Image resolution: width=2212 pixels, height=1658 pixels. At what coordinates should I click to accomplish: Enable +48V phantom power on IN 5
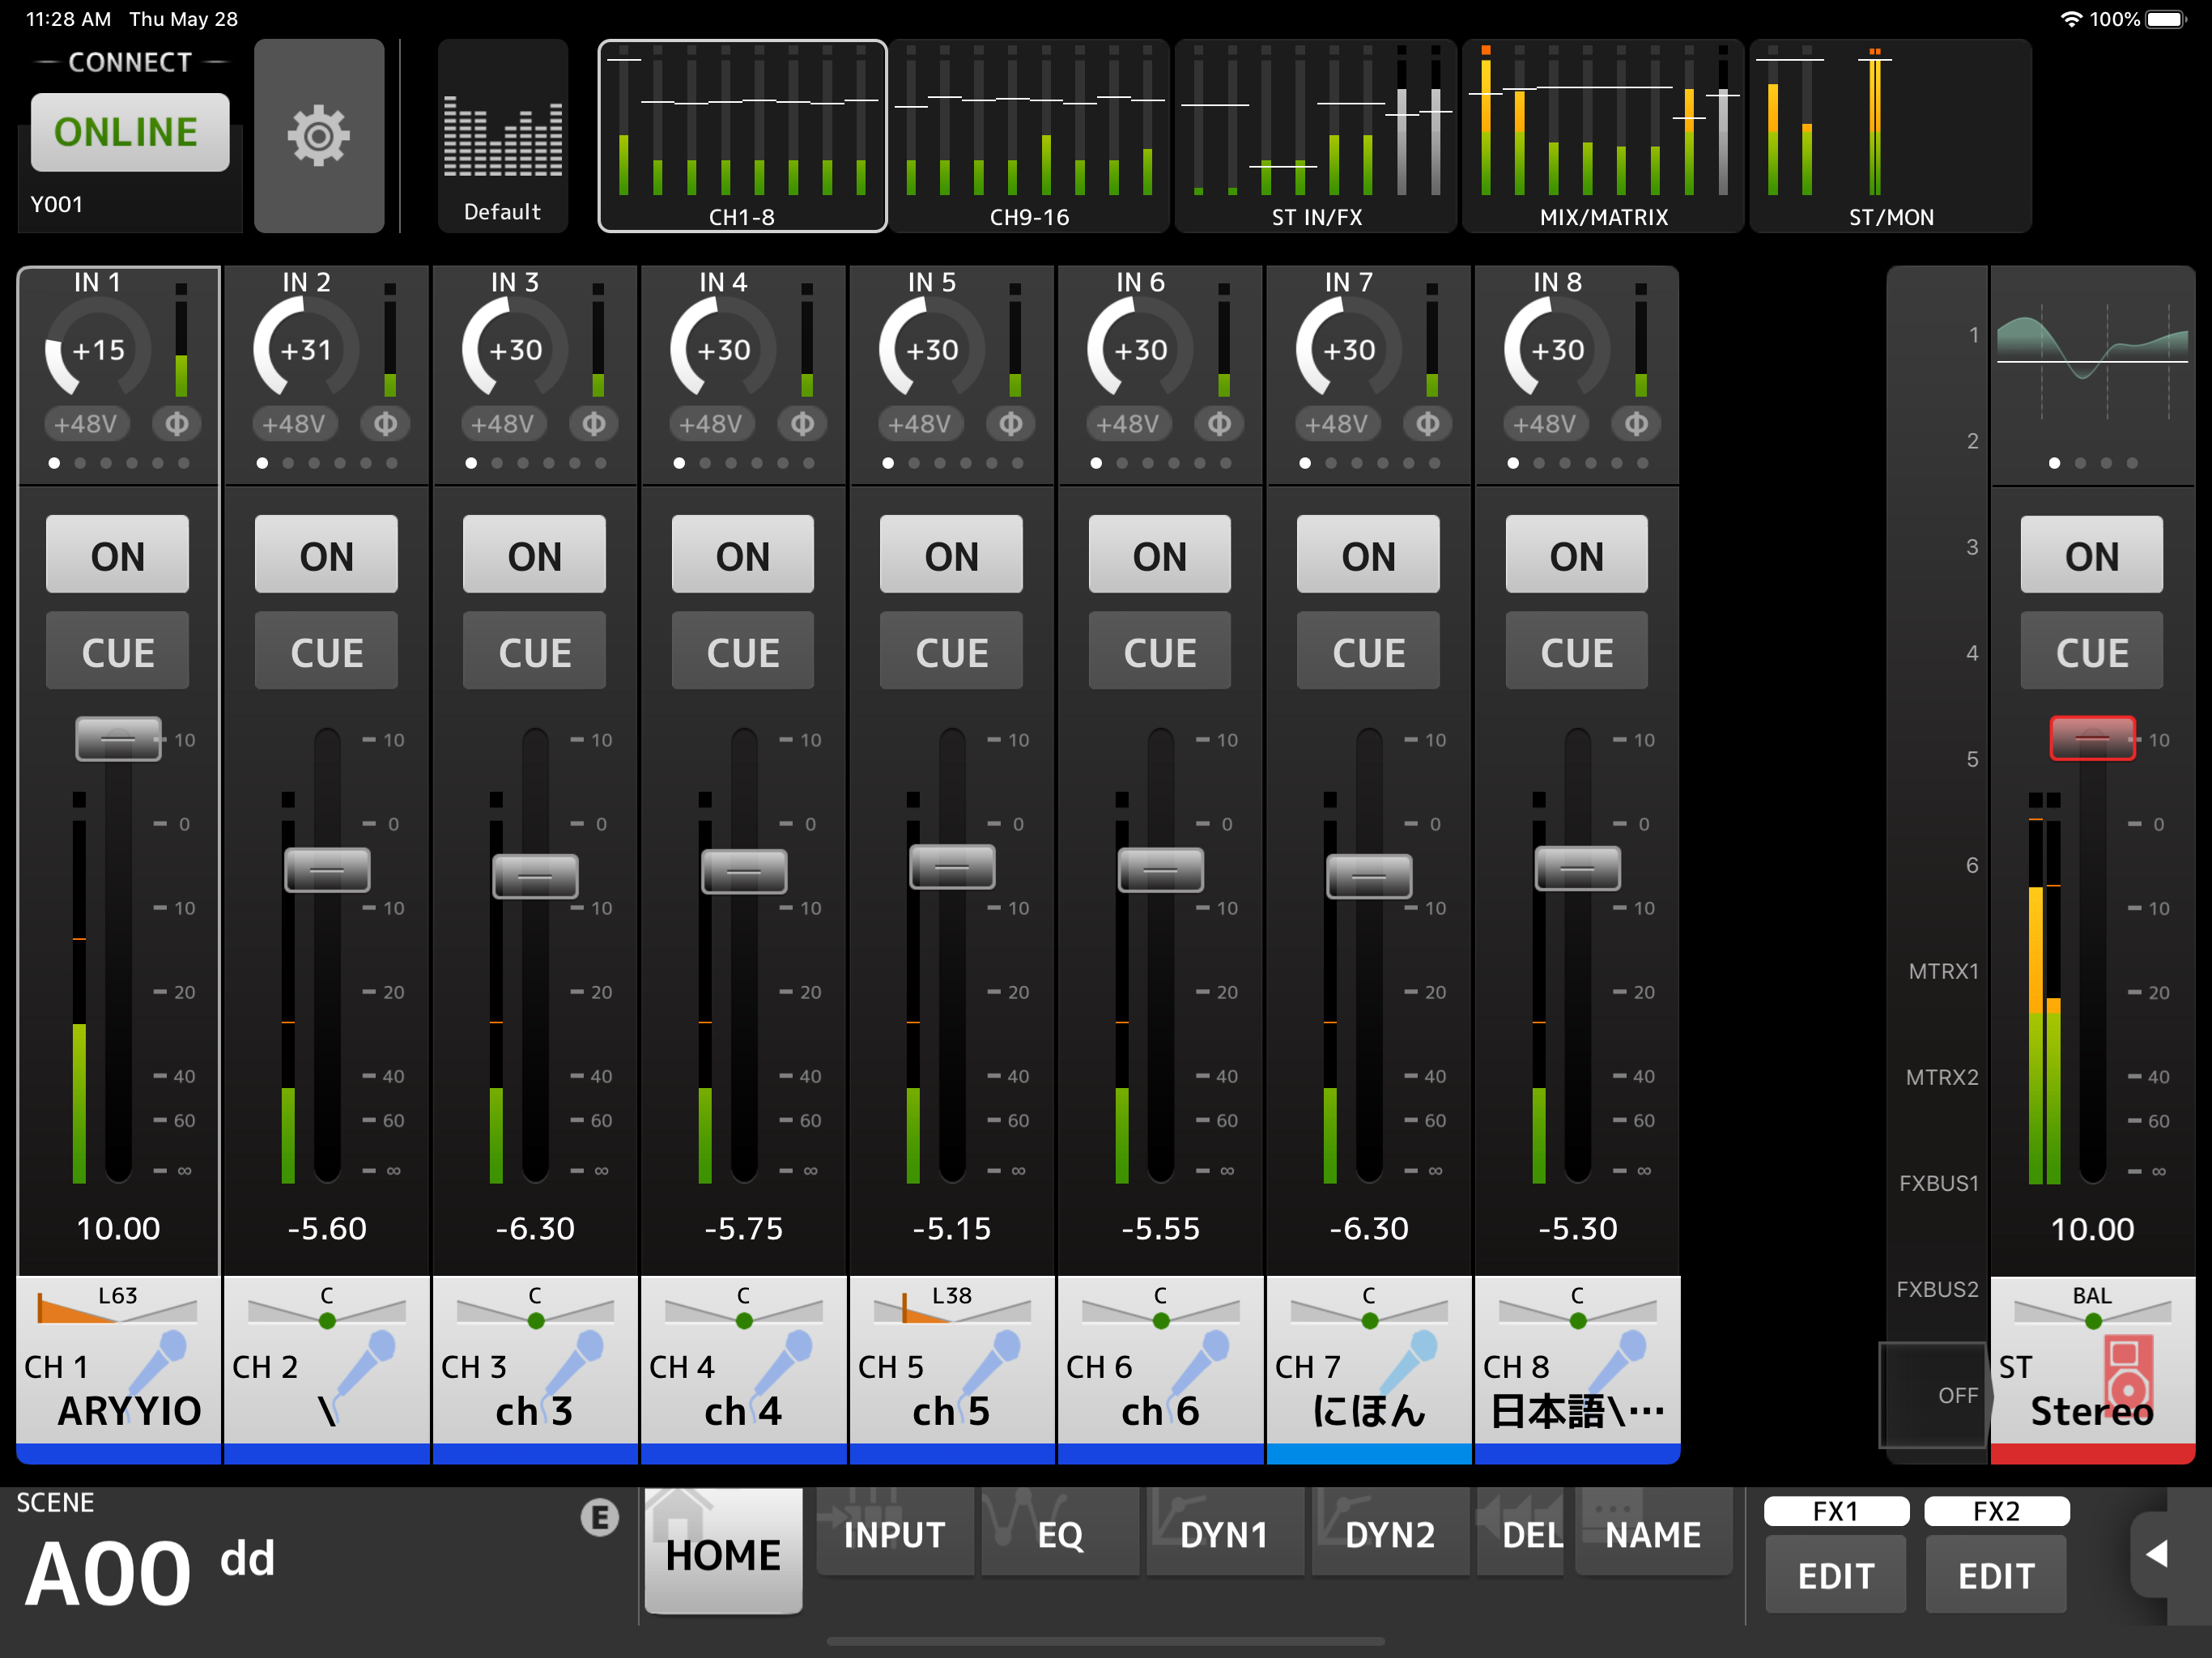point(918,424)
